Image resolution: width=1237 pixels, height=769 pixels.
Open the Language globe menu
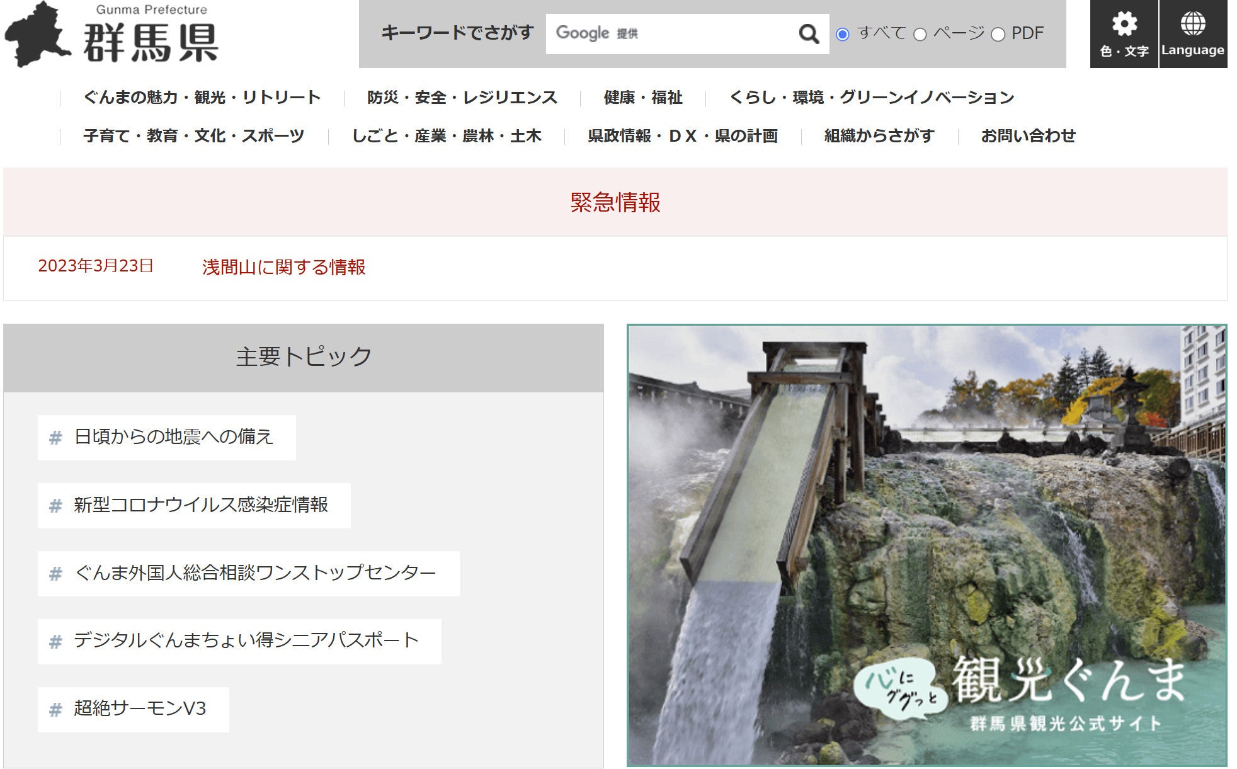tap(1192, 34)
